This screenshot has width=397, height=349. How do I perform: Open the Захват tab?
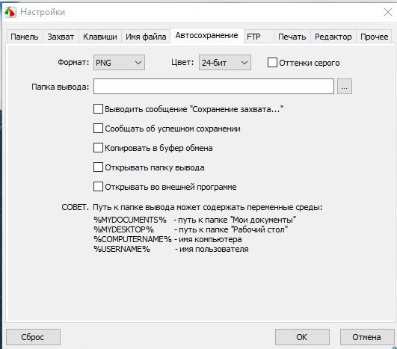tap(61, 37)
